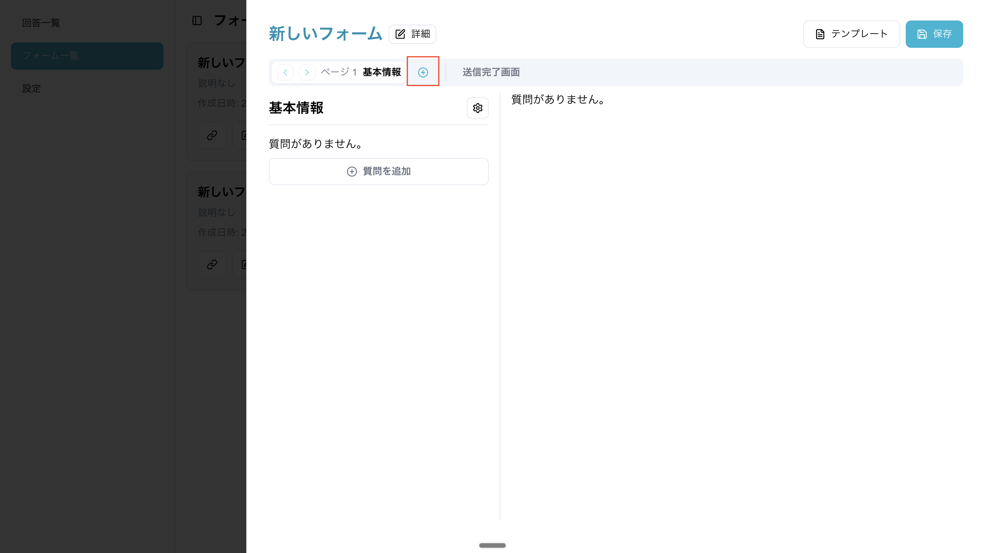
Task: Open the テンプレート button
Action: [851, 34]
